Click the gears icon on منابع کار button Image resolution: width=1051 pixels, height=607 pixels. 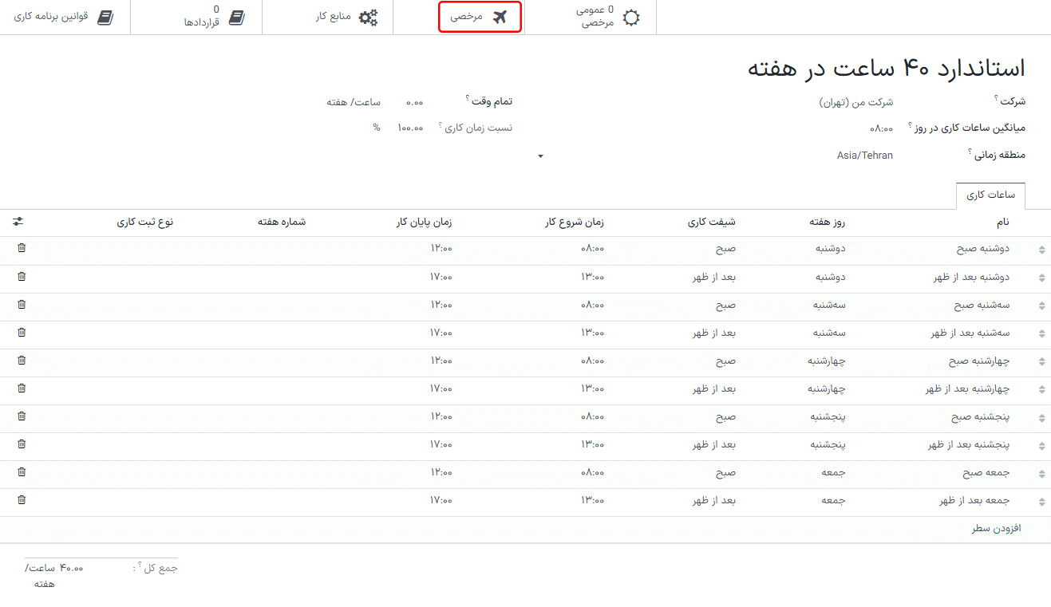click(x=368, y=16)
